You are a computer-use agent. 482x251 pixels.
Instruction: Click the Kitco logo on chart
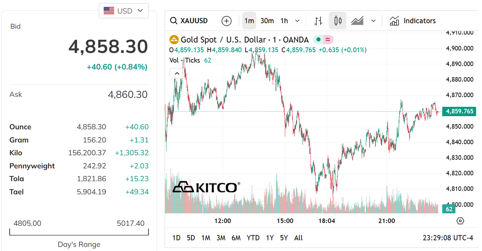point(206,187)
